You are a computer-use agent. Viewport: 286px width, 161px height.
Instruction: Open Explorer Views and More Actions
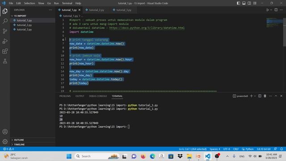pos(50,10)
